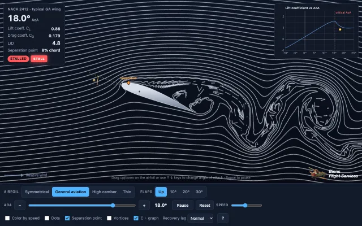This screenshot has height=226, width=362.
Task: Set flaps to Up
Action: click(x=161, y=192)
